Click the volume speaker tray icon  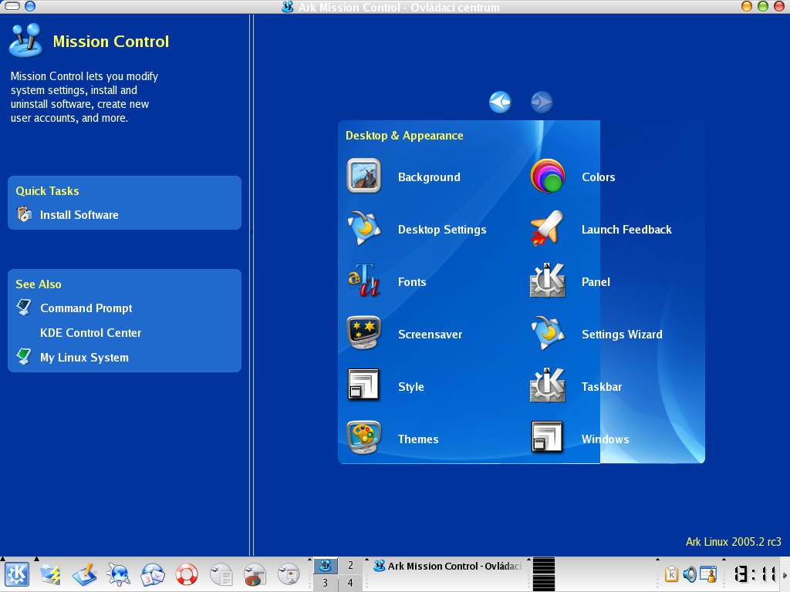690,574
